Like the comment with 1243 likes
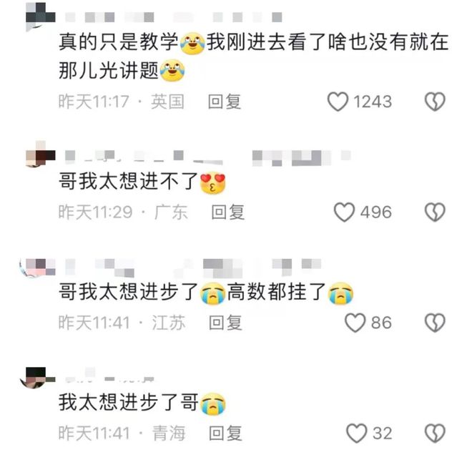 click(338, 102)
